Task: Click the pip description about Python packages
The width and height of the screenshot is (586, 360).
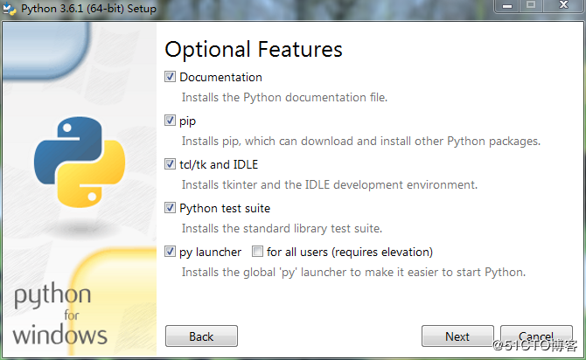Action: click(x=361, y=142)
